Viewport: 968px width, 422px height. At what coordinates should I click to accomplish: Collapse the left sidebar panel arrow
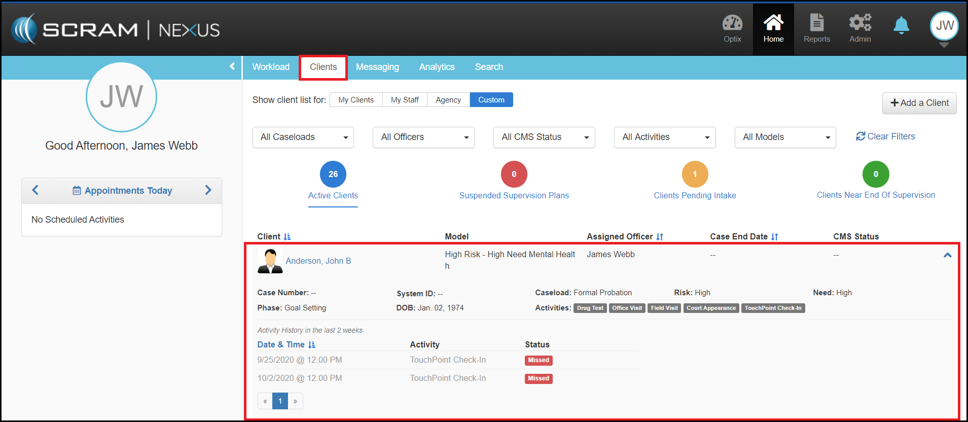(x=232, y=66)
